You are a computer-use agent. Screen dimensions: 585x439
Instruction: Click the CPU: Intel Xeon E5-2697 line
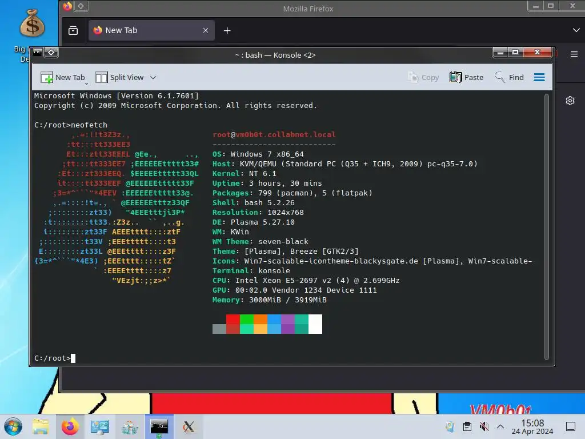(306, 280)
